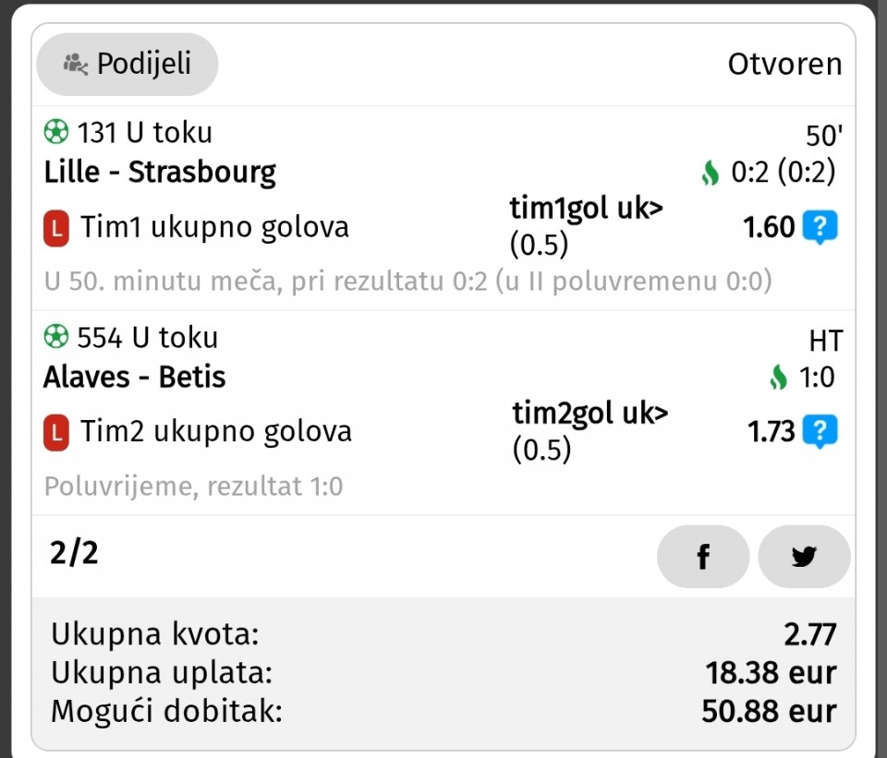The image size is (887, 758).
Task: Click the red L badge for Tim2
Action: pyautogui.click(x=56, y=433)
